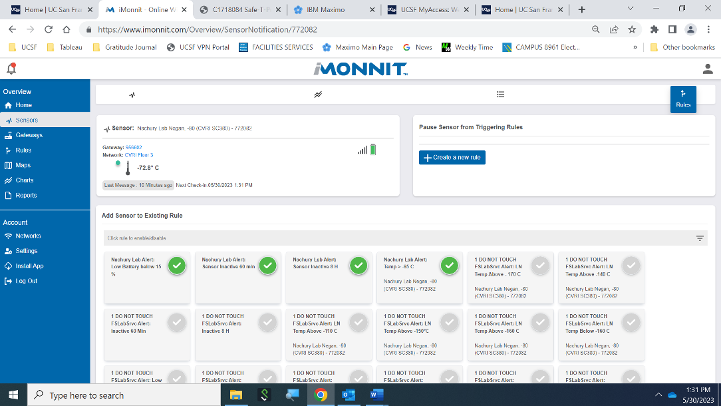
Task: Click the filter icon above the rules list
Action: pyautogui.click(x=700, y=238)
